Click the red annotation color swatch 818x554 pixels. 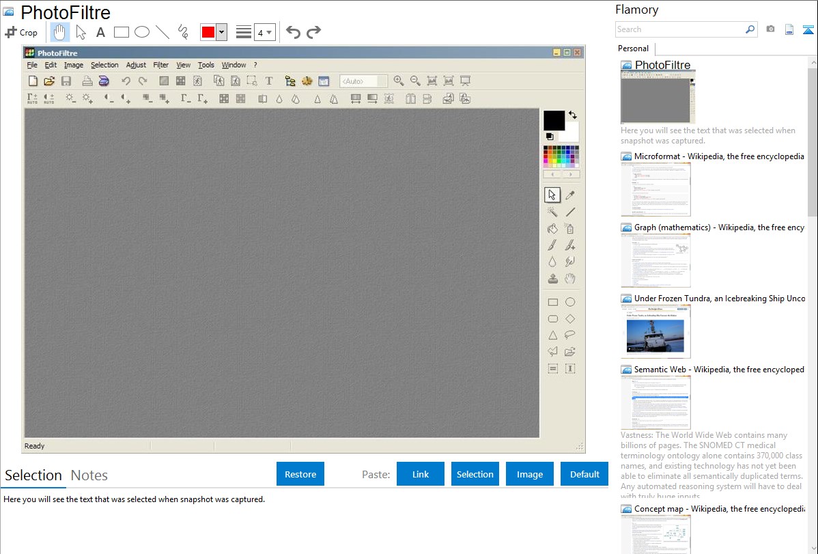[208, 32]
